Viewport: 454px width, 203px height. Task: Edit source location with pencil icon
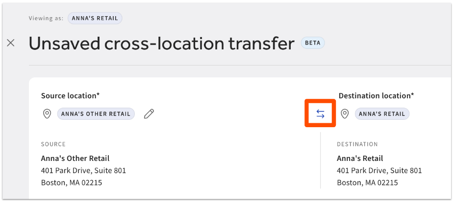(149, 114)
